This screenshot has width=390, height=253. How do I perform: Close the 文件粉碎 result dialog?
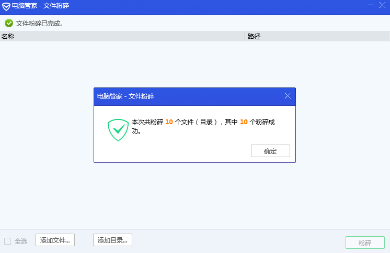pyautogui.click(x=288, y=96)
